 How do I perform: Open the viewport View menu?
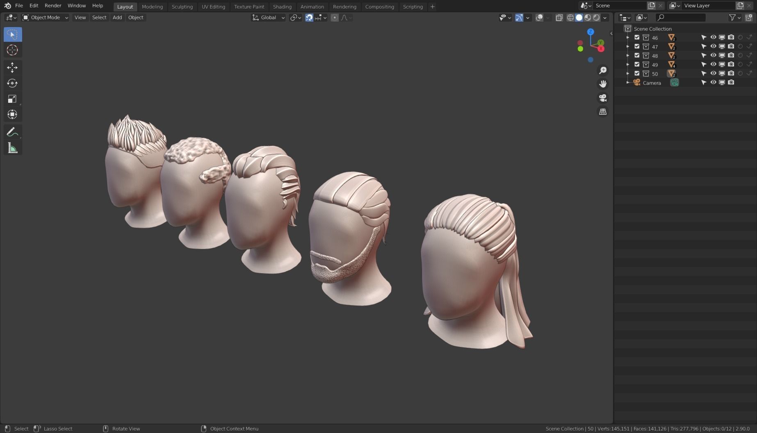pos(80,18)
